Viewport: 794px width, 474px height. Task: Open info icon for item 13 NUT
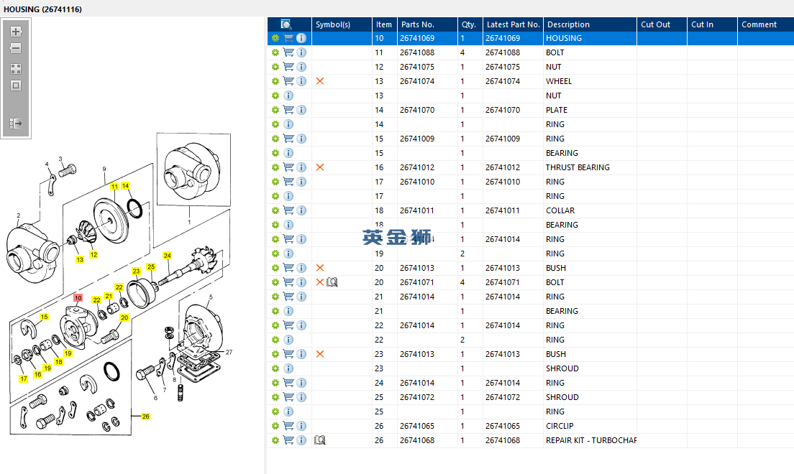[x=288, y=96]
